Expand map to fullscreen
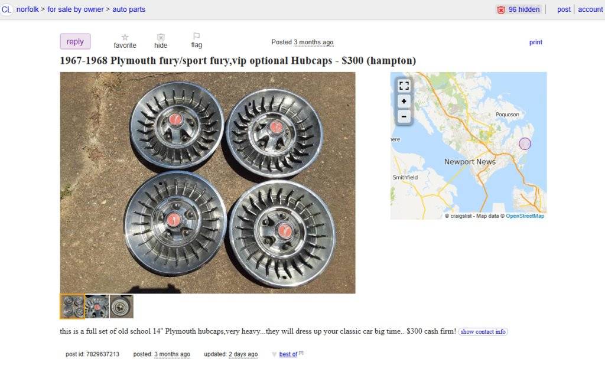The image size is (605, 375). click(404, 86)
